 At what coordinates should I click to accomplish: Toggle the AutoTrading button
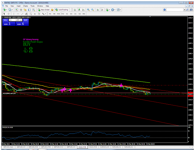point(62,10)
